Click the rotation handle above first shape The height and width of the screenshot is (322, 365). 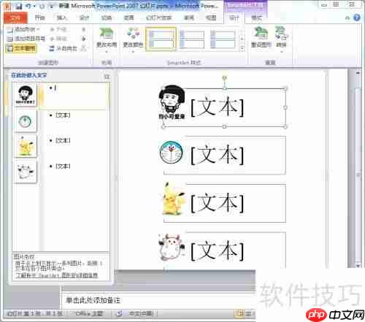(224, 77)
